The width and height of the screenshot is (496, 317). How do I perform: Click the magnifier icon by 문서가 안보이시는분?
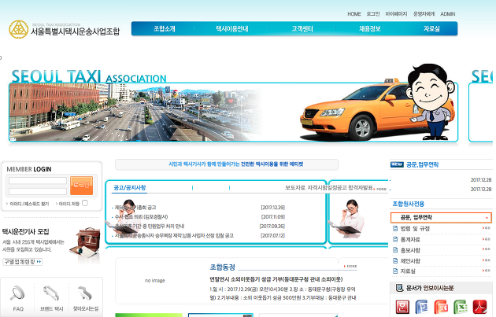[x=399, y=288]
